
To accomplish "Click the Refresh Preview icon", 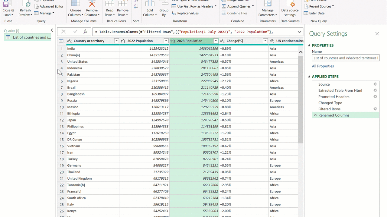I will (x=25, y=4).
